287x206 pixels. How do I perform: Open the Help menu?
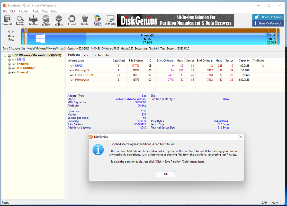pos(54,11)
